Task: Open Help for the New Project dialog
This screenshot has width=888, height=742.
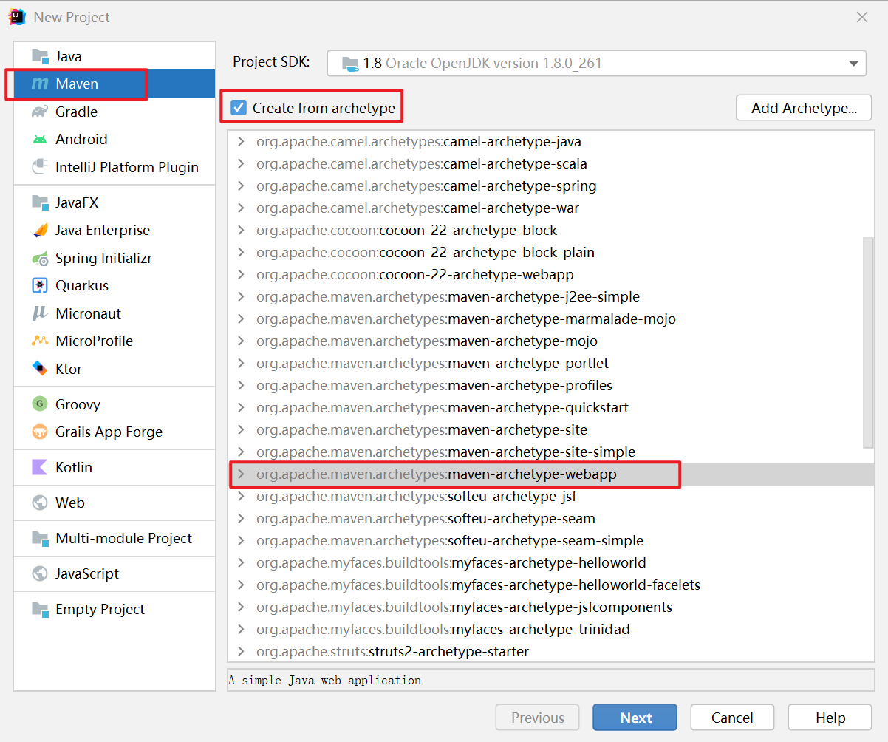Action: tap(830, 718)
